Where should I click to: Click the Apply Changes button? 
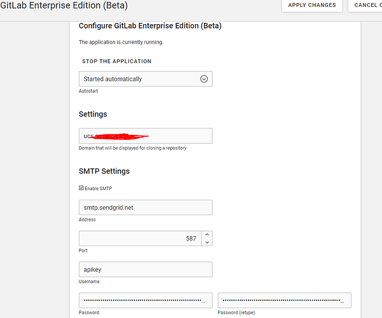pyautogui.click(x=312, y=5)
